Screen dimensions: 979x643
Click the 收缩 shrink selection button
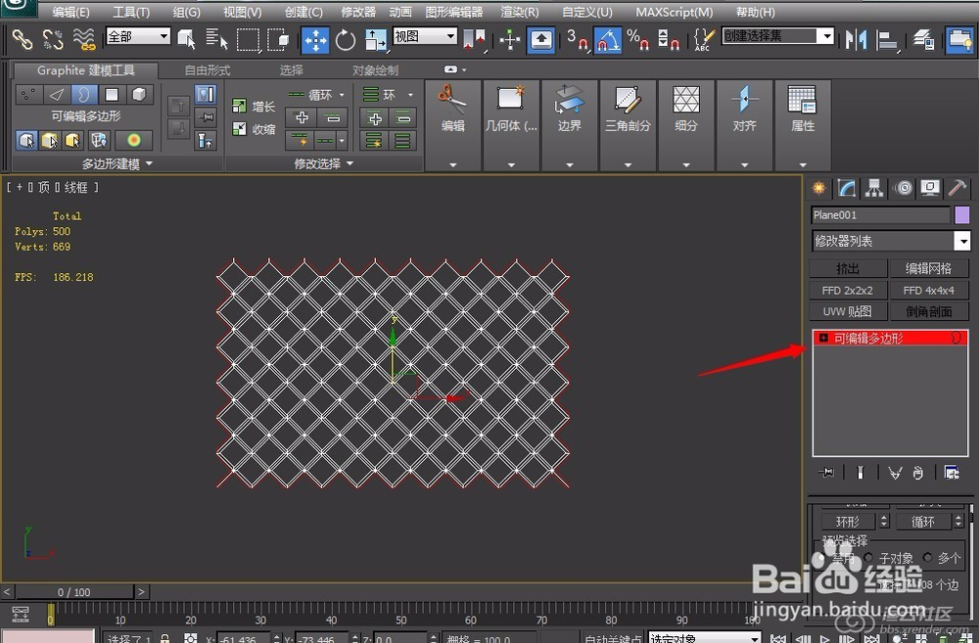pyautogui.click(x=254, y=129)
